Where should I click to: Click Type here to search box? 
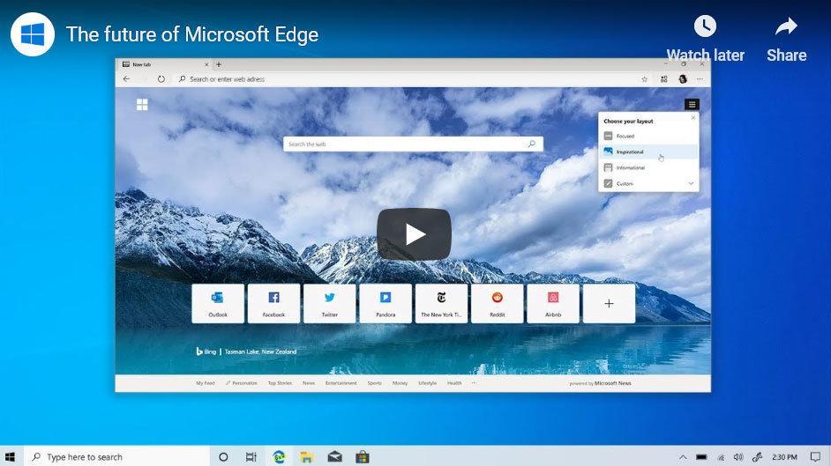[x=117, y=457]
